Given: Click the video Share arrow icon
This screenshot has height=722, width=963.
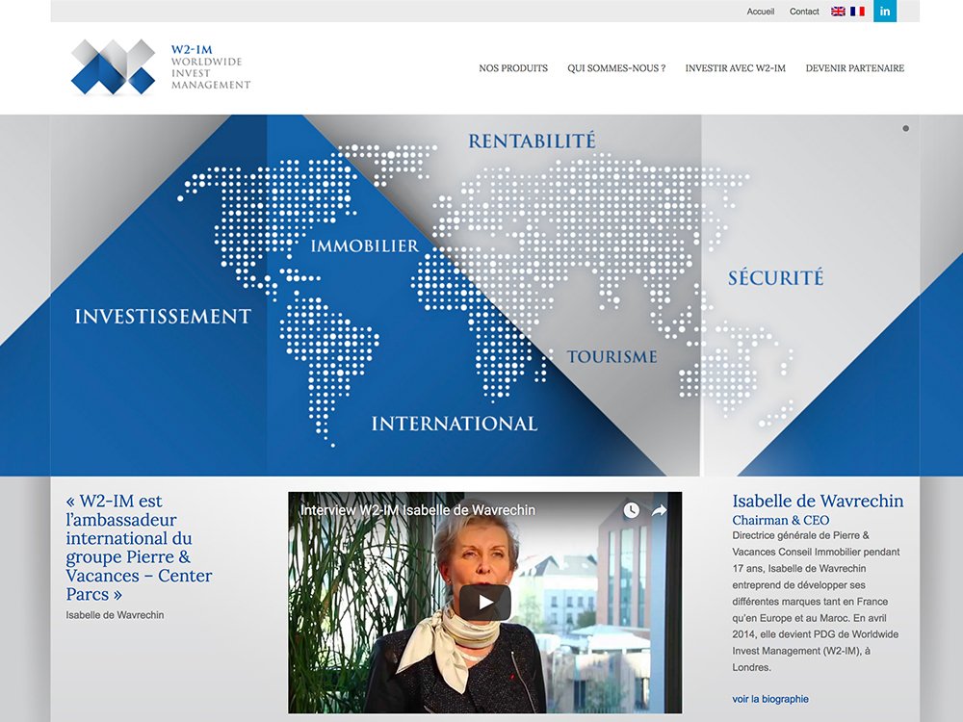Looking at the screenshot, I should click(659, 510).
